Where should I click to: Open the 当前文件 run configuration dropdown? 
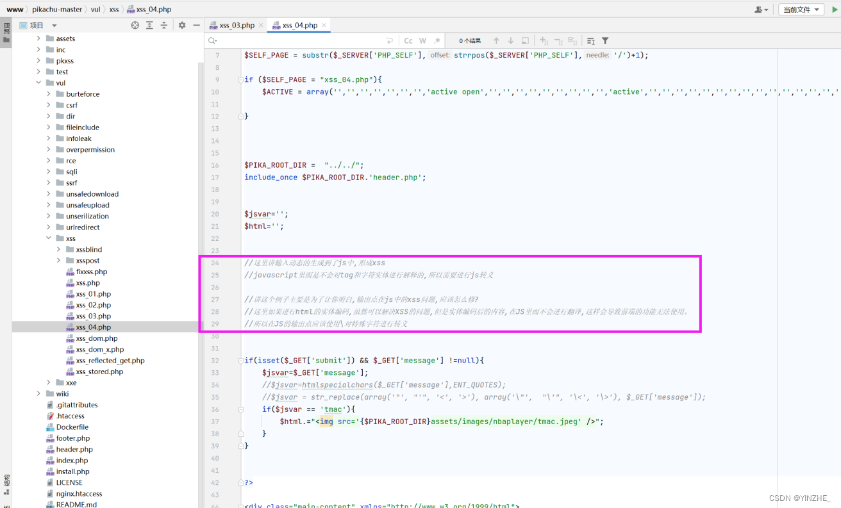[801, 10]
